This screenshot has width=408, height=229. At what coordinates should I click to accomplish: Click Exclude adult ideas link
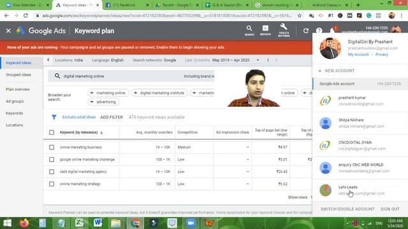click(79, 117)
